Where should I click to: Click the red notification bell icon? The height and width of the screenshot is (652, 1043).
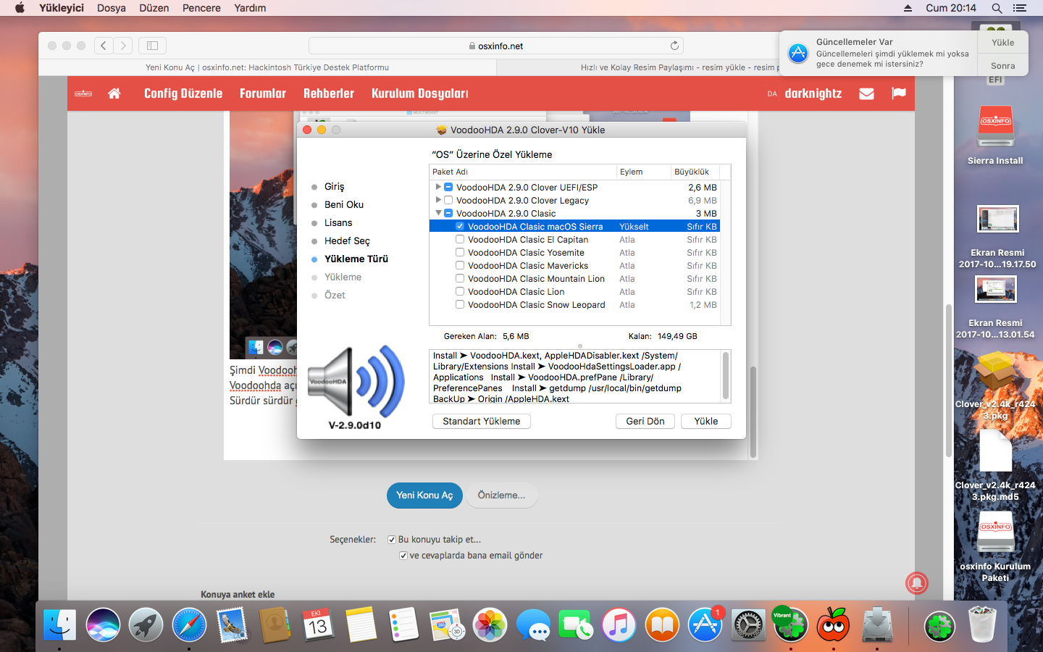click(x=916, y=582)
